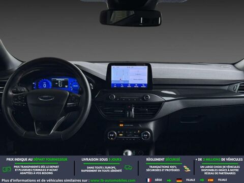Click the "+ DE 2 MILLIONS DE VÉHICULES" heading
This screenshot has height=183, width=244.
[219, 160]
